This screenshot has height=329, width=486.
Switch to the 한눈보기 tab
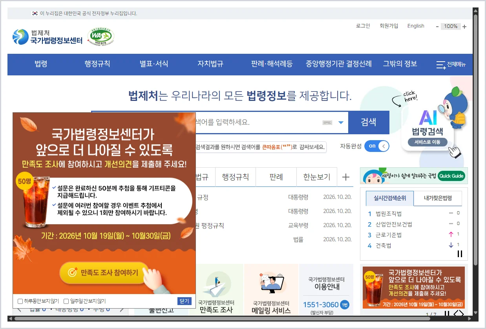(317, 177)
